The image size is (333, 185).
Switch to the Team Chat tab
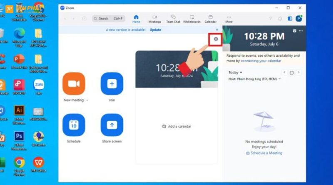coord(173,19)
